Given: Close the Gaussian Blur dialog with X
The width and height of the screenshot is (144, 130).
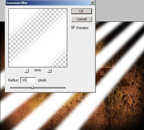Looking at the screenshot, I should (92, 3).
